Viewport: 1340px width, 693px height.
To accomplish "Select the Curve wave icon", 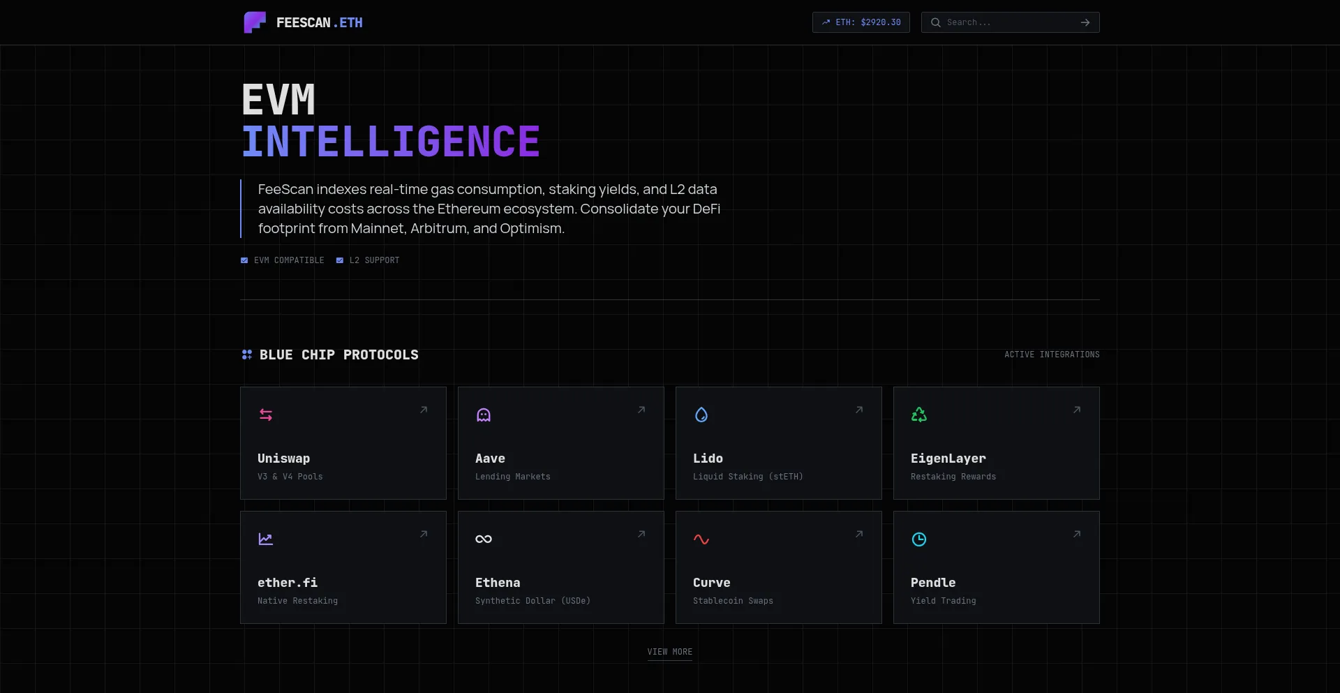I will click(701, 539).
